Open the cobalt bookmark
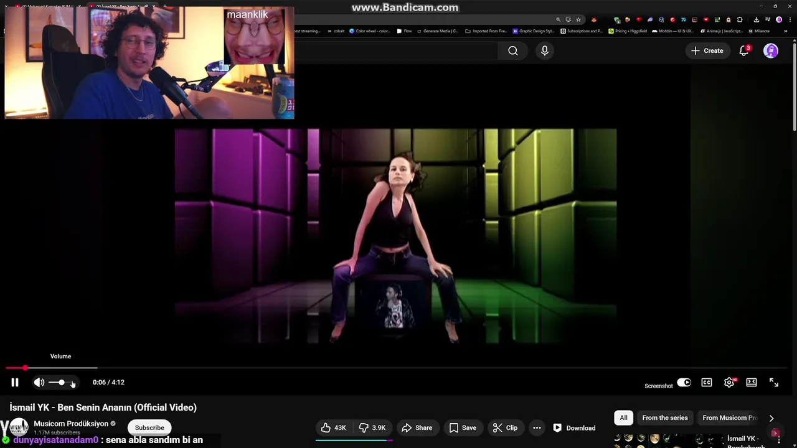This screenshot has width=797, height=448. point(336,30)
